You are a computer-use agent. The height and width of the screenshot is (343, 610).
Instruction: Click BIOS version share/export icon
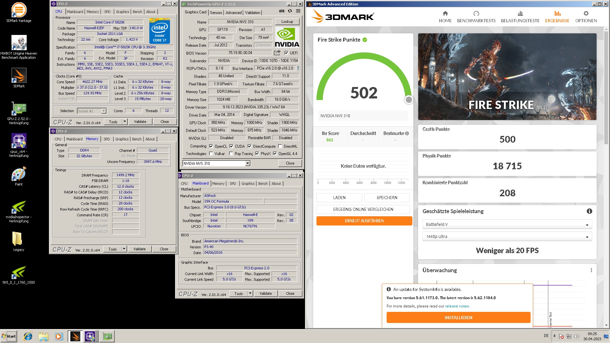[x=277, y=53]
